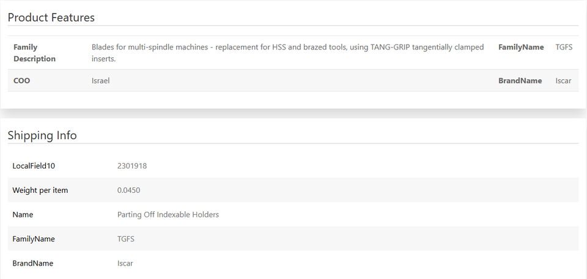Click the Shipping Info heading

tap(42, 135)
